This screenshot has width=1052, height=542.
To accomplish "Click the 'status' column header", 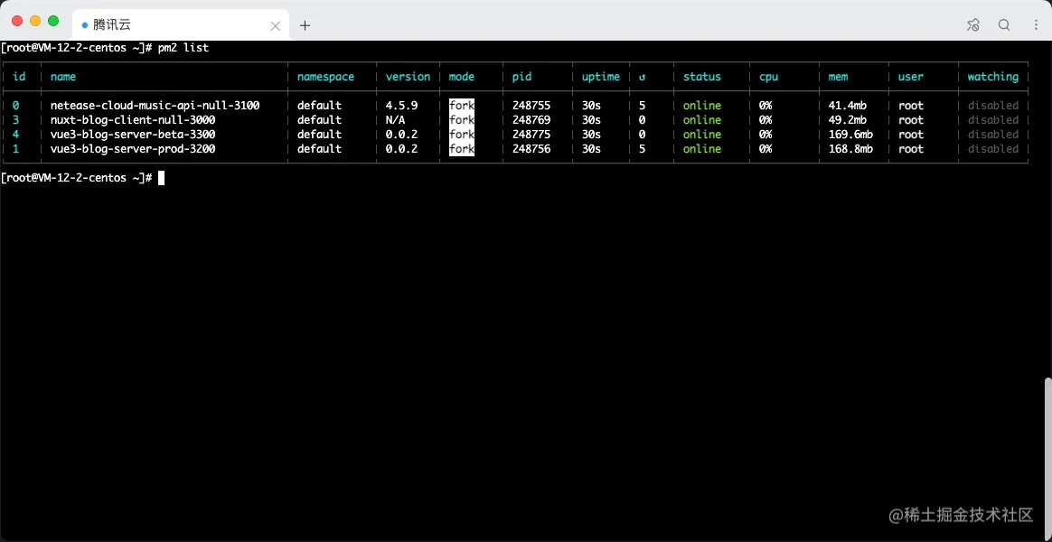I will (x=701, y=77).
